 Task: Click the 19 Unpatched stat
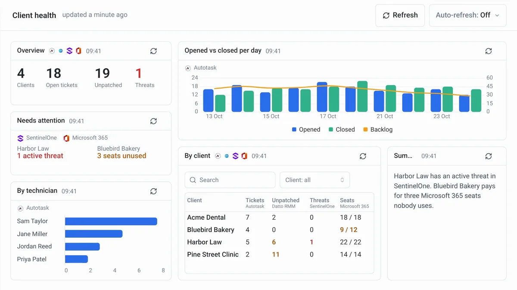click(108, 78)
